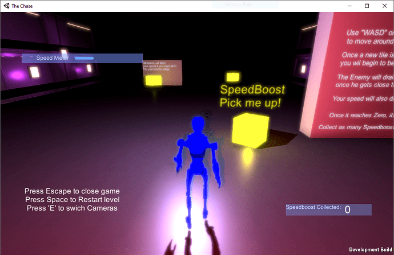Click 'Collect as many Speedboost' line

(356, 127)
